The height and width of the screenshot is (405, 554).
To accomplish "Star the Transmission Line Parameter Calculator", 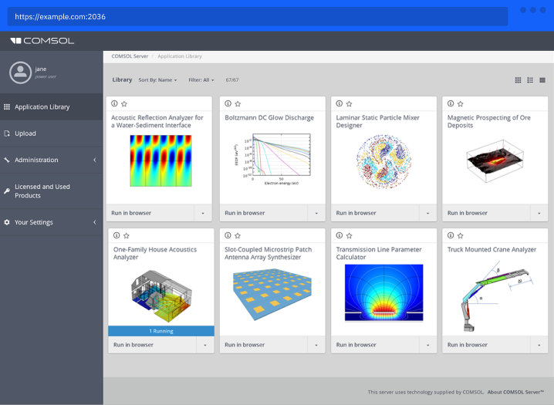I will (349, 235).
